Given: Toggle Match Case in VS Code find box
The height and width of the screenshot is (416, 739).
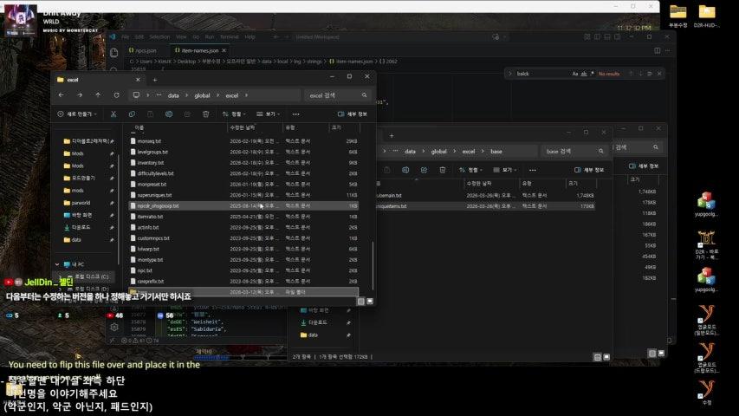Looking at the screenshot, I should tap(575, 74).
